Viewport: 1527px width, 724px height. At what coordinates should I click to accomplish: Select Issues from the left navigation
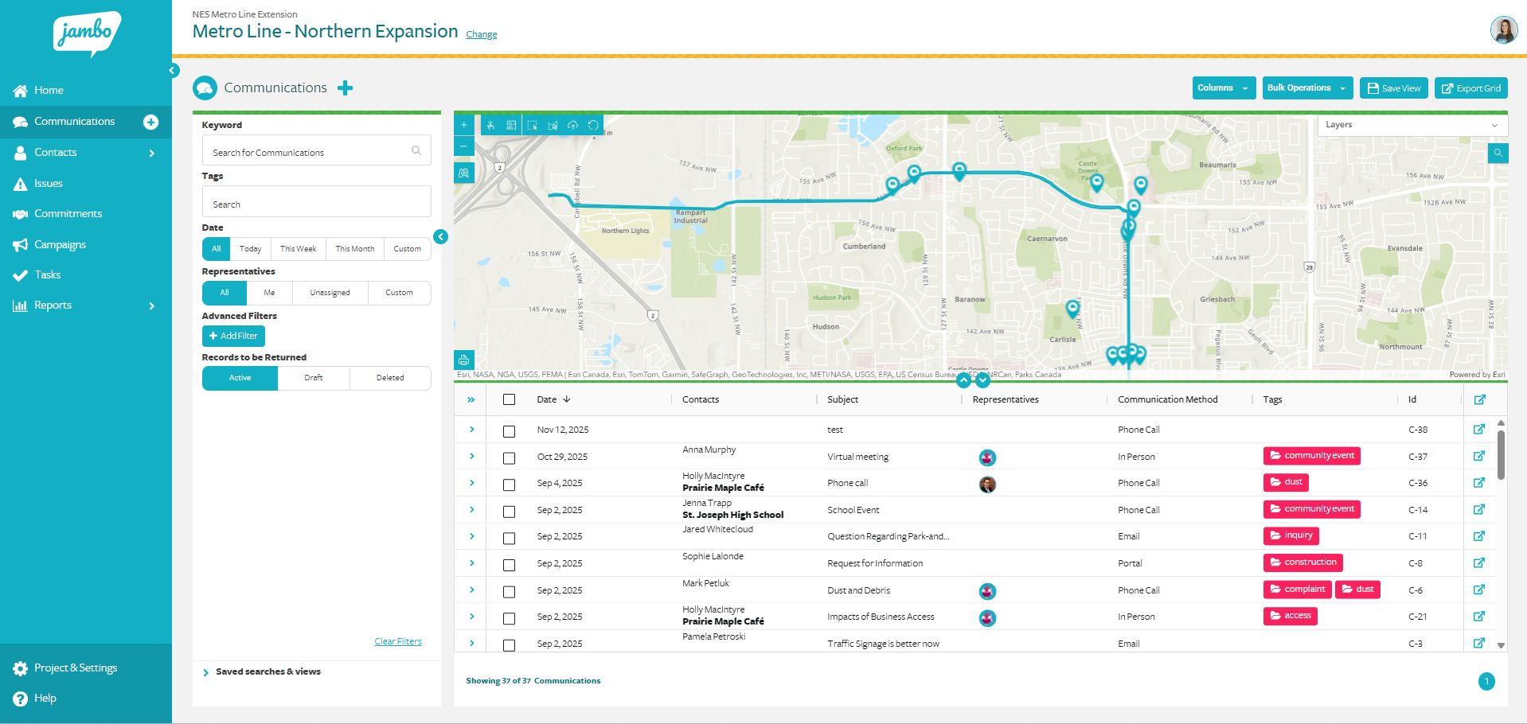point(48,183)
